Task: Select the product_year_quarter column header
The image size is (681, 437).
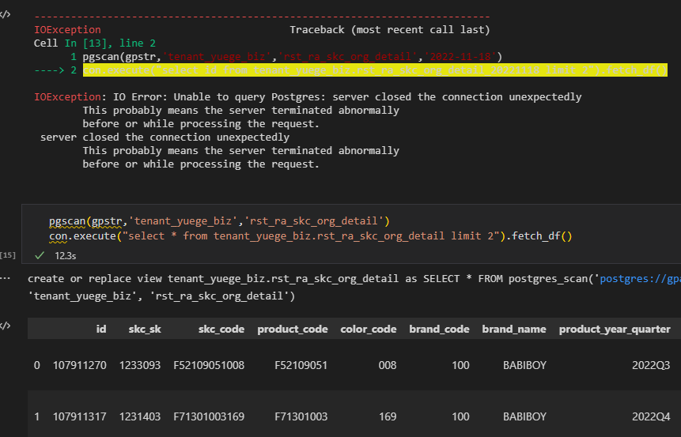Action: pyautogui.click(x=615, y=329)
